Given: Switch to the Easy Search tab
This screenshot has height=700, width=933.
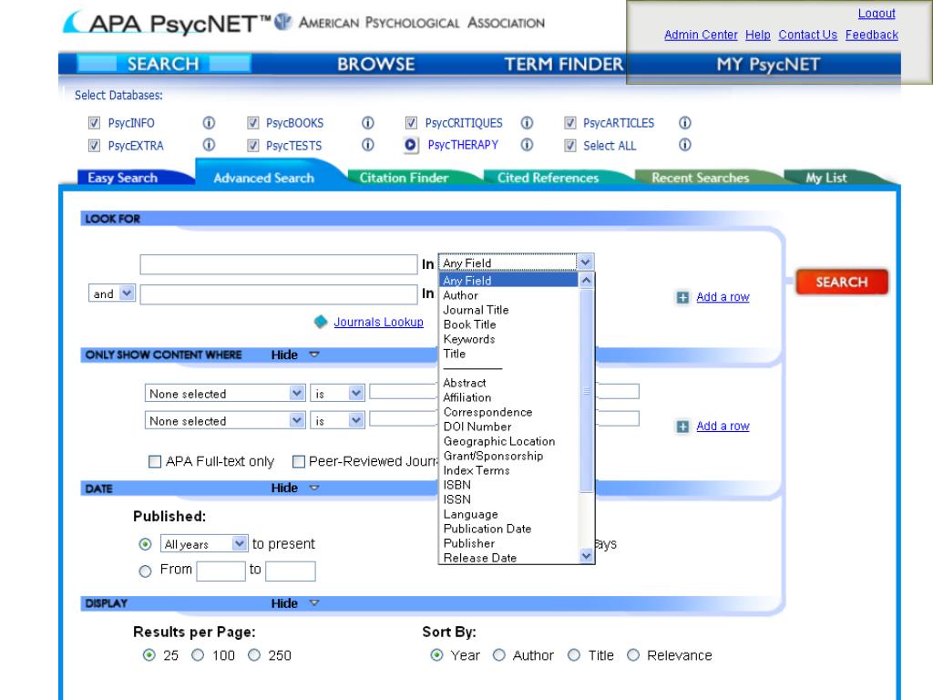Looking at the screenshot, I should (x=123, y=178).
